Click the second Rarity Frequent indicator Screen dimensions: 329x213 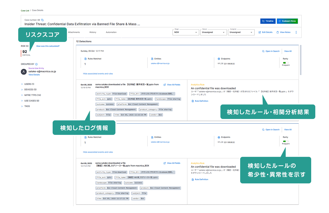click(x=286, y=141)
